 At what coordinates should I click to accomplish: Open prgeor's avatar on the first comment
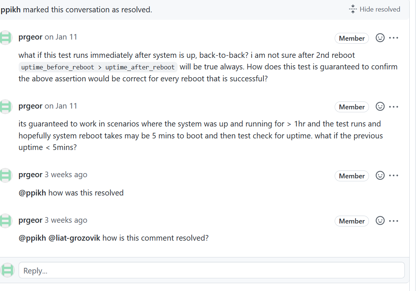pyautogui.click(x=6, y=38)
